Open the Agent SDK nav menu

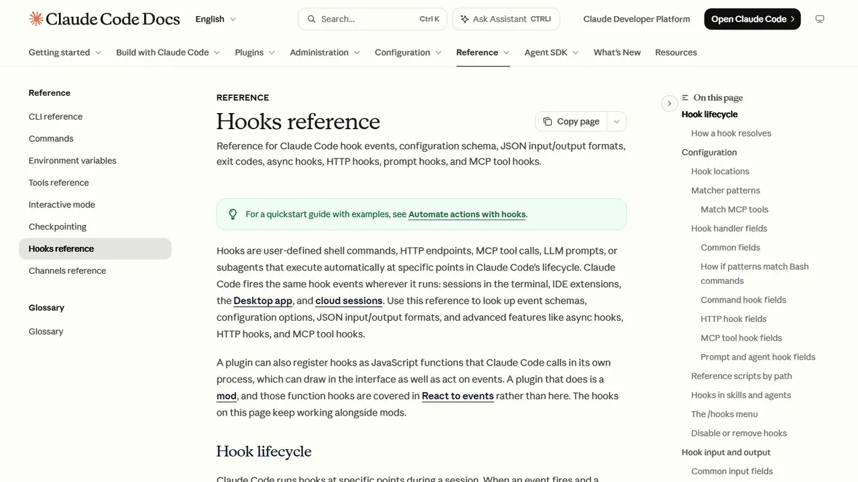tap(552, 52)
